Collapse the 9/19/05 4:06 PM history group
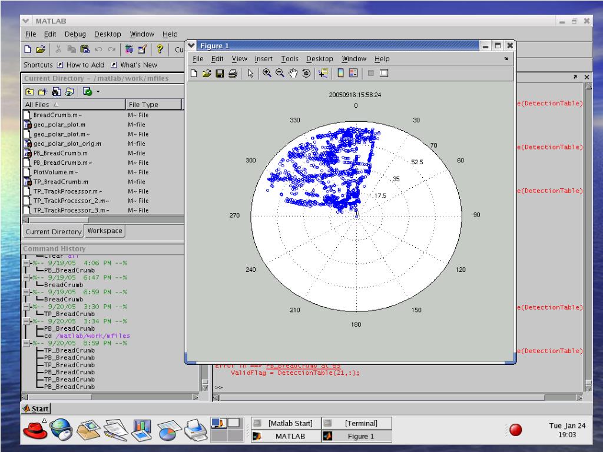The height and width of the screenshot is (452, 603). point(26,263)
